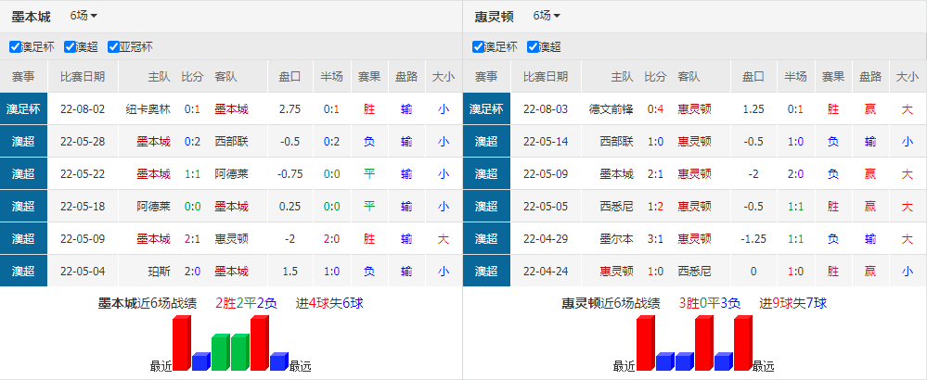Click 西部联 home team in 22-05-14 row

pyautogui.click(x=617, y=142)
